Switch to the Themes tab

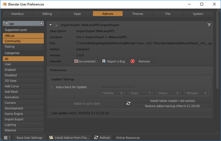point(138,14)
